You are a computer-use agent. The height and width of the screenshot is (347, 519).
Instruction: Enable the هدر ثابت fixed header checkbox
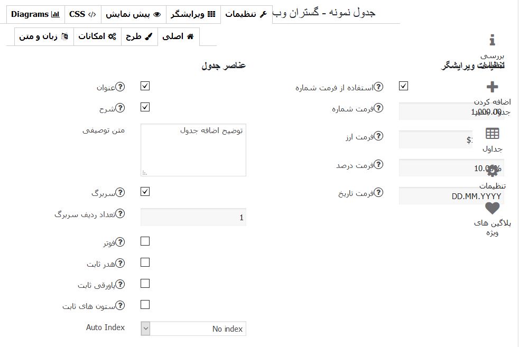[145, 262]
